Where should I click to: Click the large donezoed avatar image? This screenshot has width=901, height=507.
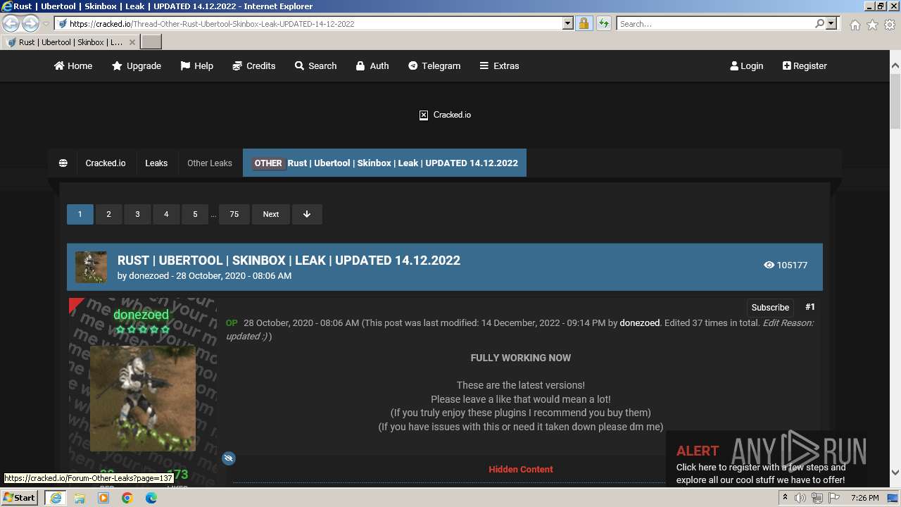(x=143, y=399)
